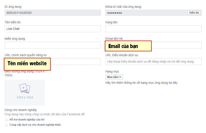Select the ID ứng dụng number field
Viewport: 206px width, 133px height.
click(53, 13)
